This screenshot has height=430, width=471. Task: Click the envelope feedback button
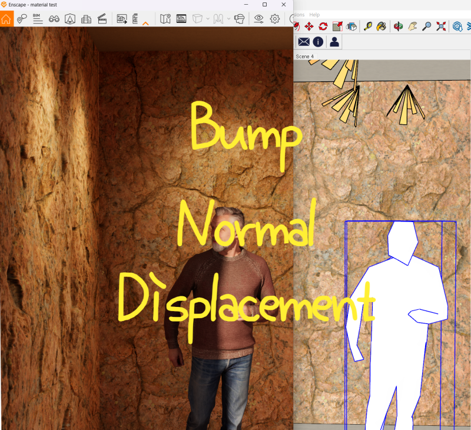pyautogui.click(x=304, y=41)
